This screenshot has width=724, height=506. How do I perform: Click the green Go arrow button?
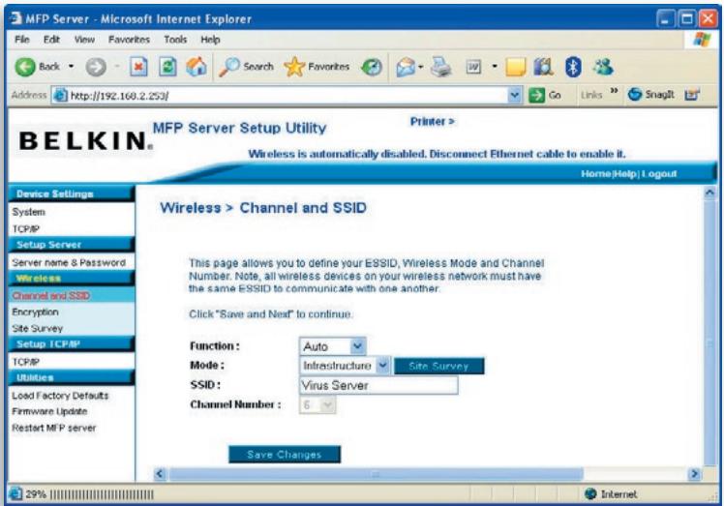click(536, 95)
